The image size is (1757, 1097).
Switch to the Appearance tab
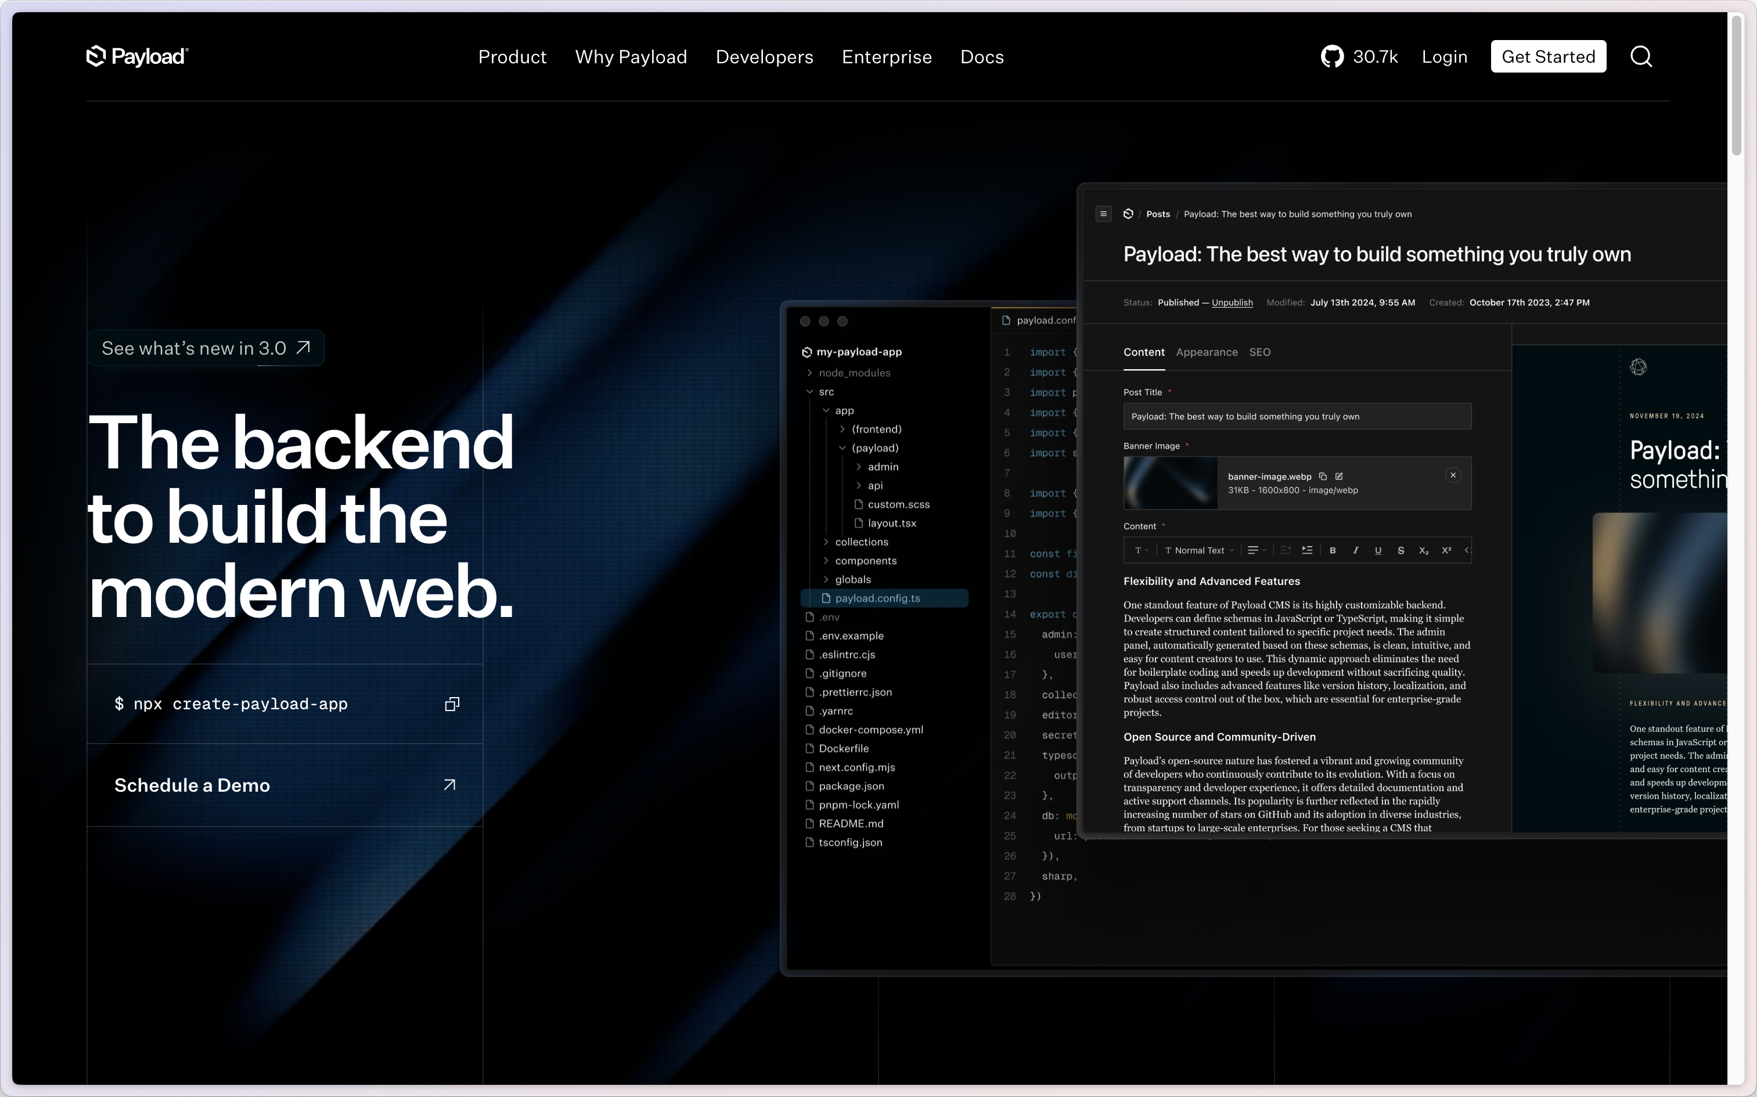1206,353
